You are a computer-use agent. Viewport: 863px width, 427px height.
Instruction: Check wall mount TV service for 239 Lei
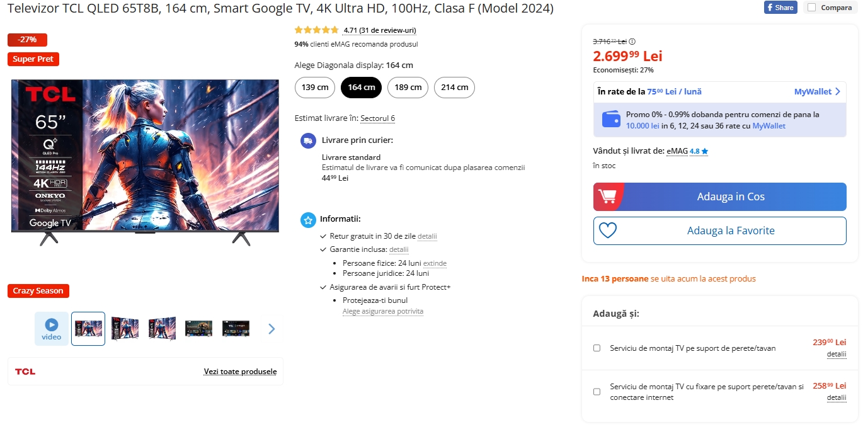pyautogui.click(x=597, y=348)
